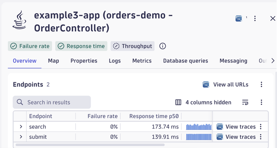Screen dimensions: 277x148
Task: Click the Failure rate status chip
Action: click(30, 46)
